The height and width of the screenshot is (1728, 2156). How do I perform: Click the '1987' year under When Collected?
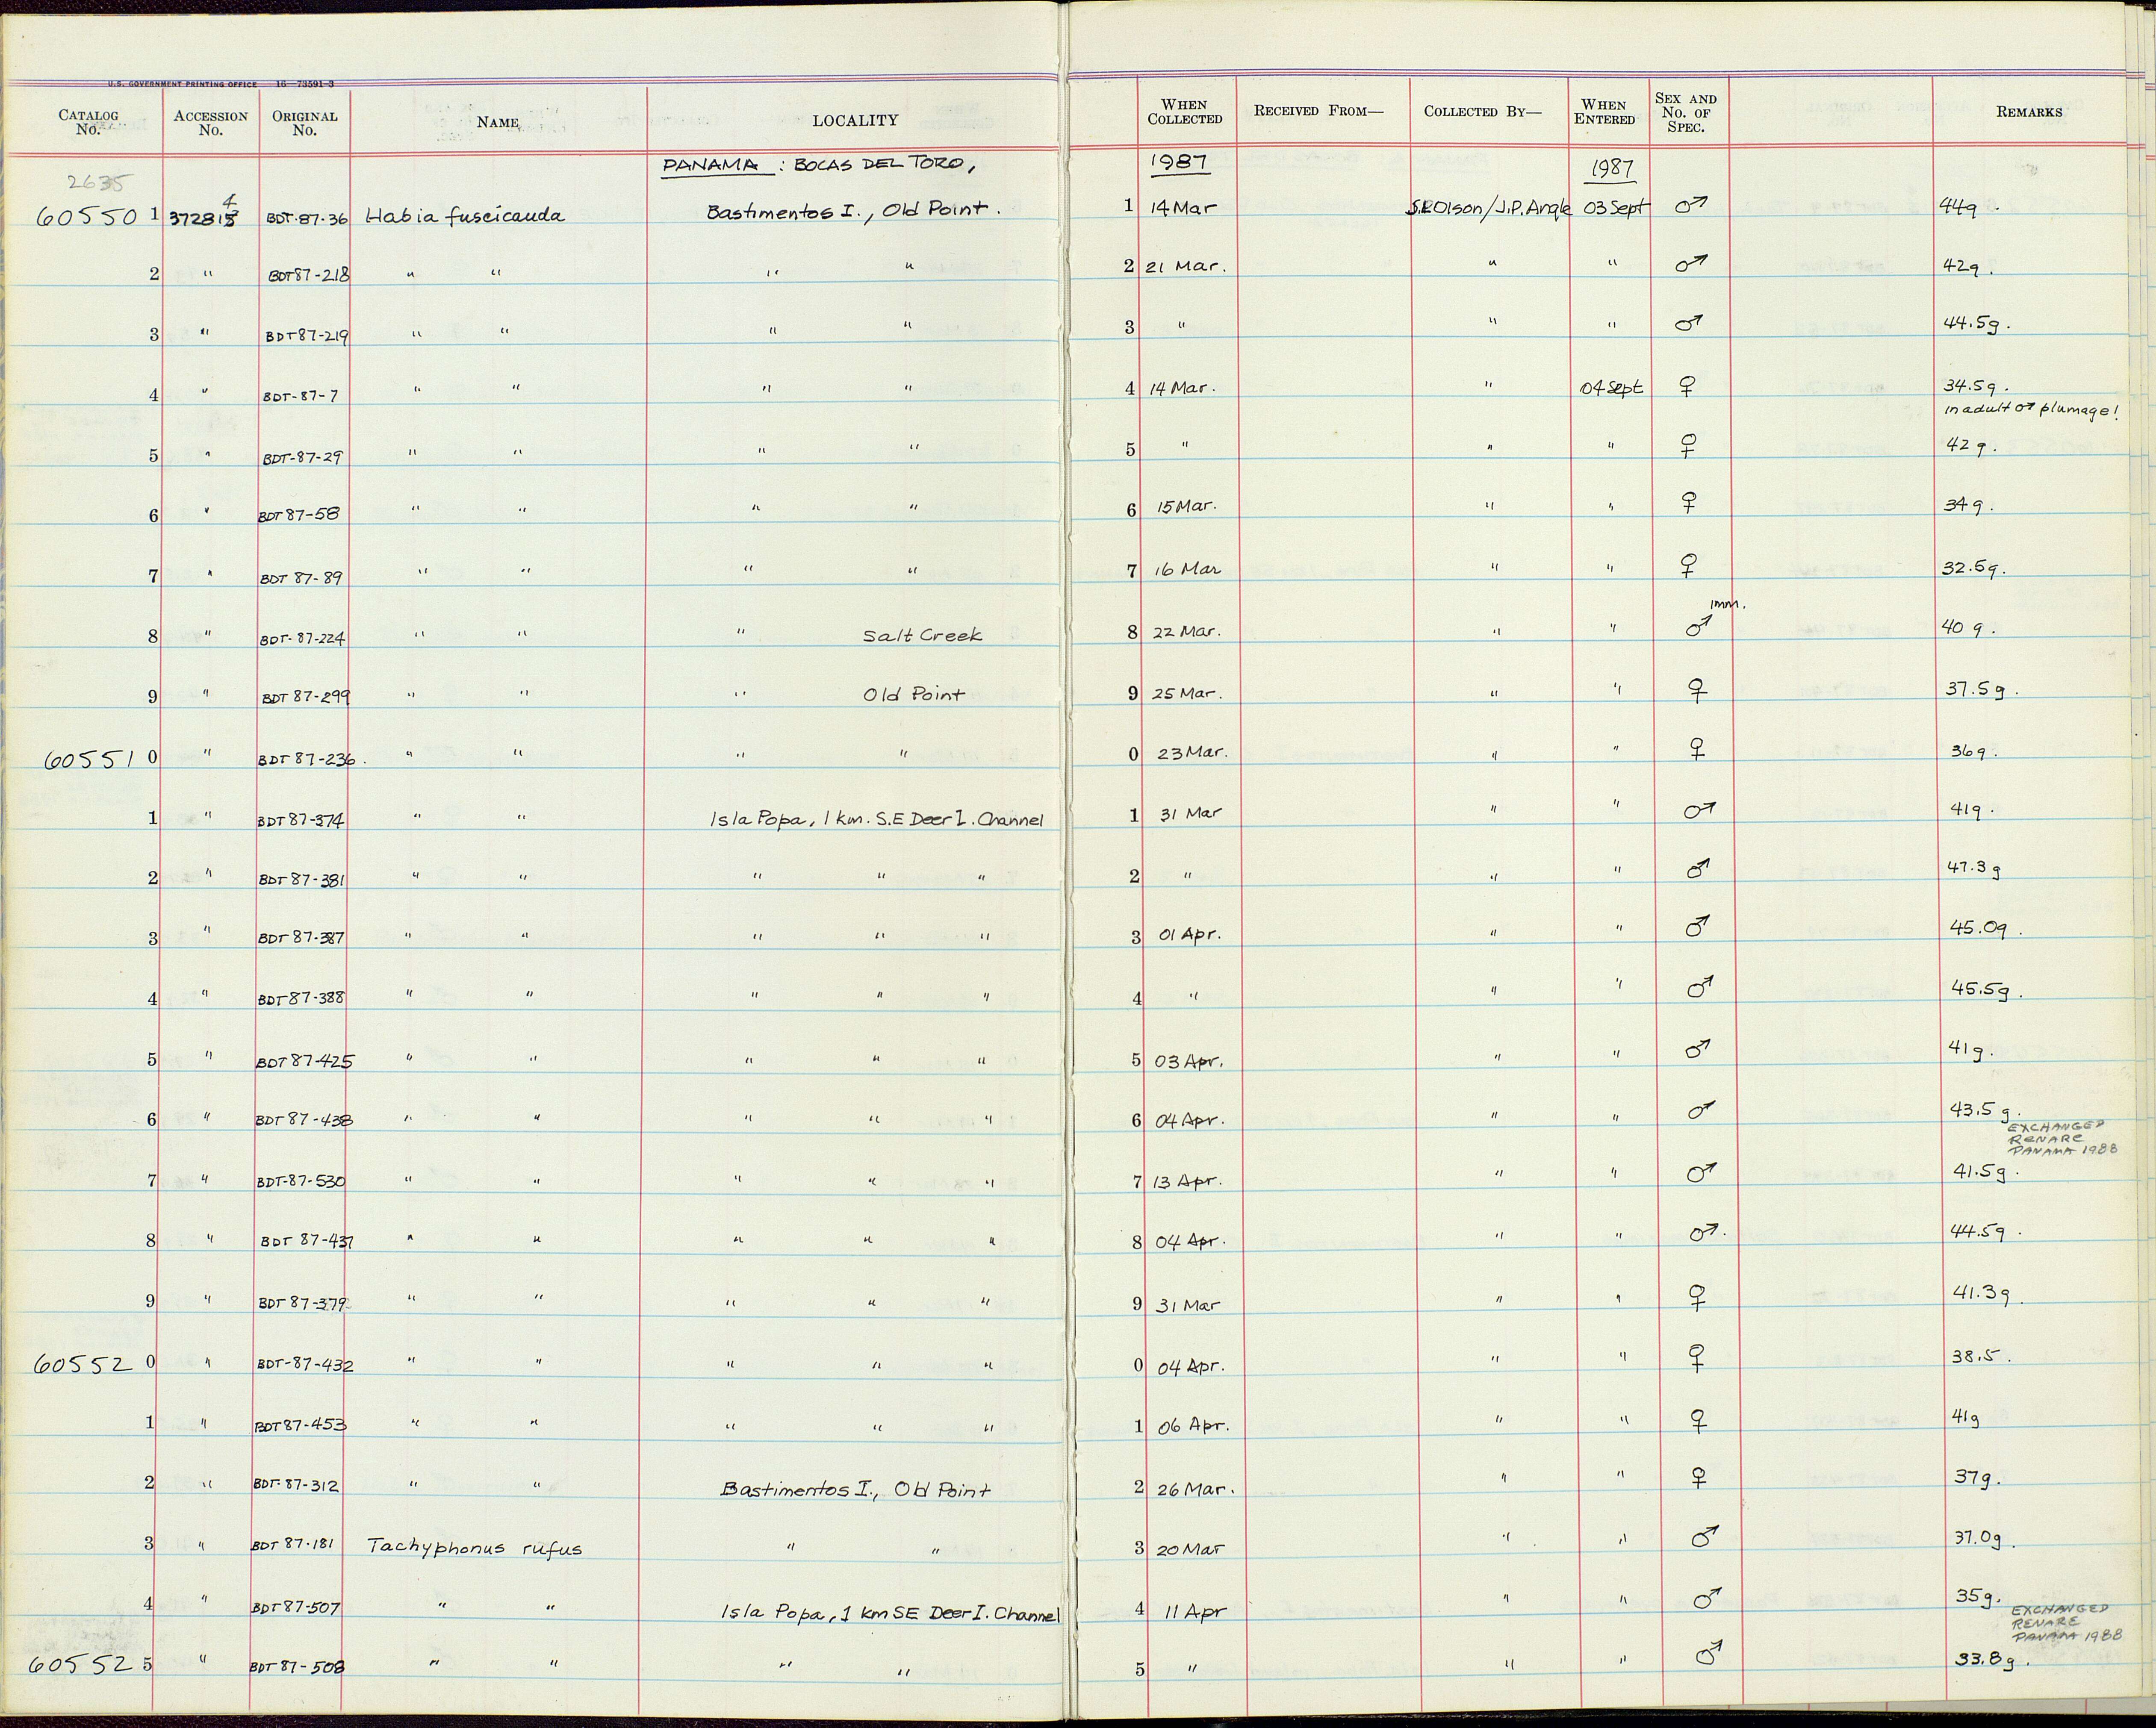[1181, 161]
